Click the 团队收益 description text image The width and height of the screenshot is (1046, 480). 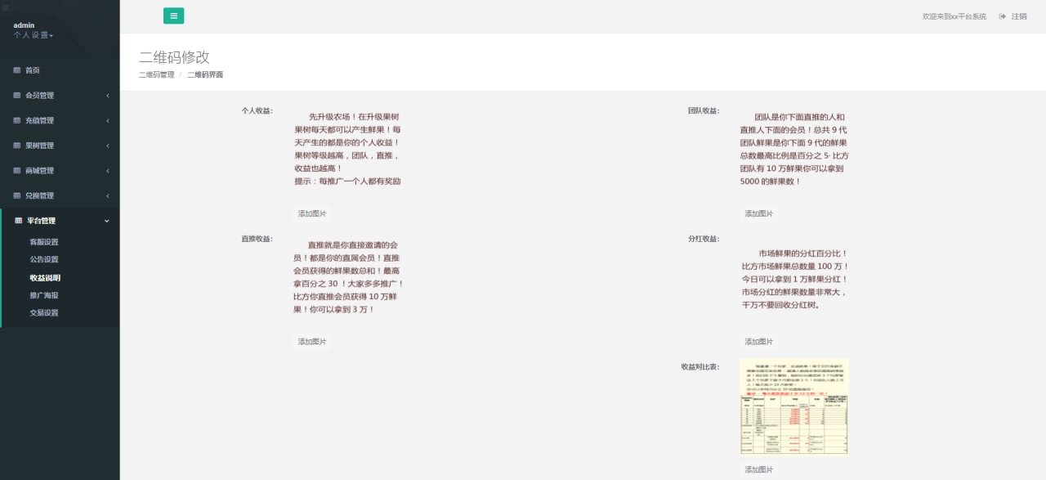(794, 149)
